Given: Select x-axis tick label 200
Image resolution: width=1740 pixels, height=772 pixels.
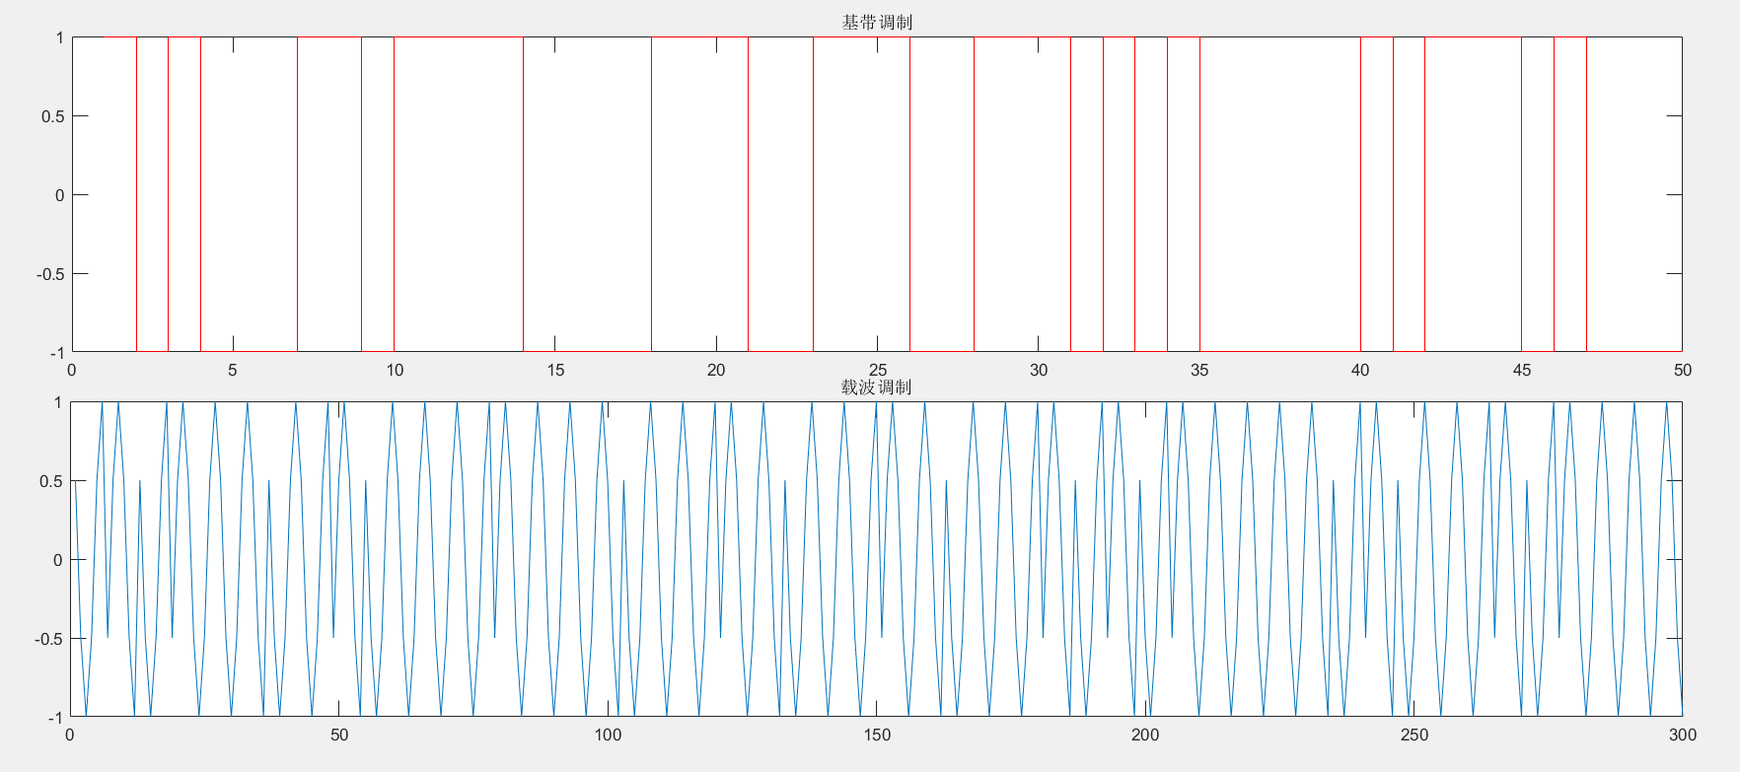Looking at the screenshot, I should [x=1145, y=735].
